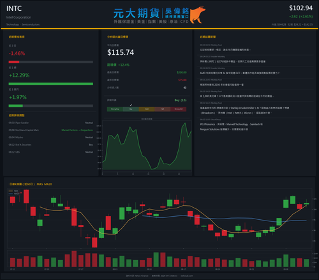
Task: Click the MA5 legend entry in the candlestick chart
Action: click(13, 191)
